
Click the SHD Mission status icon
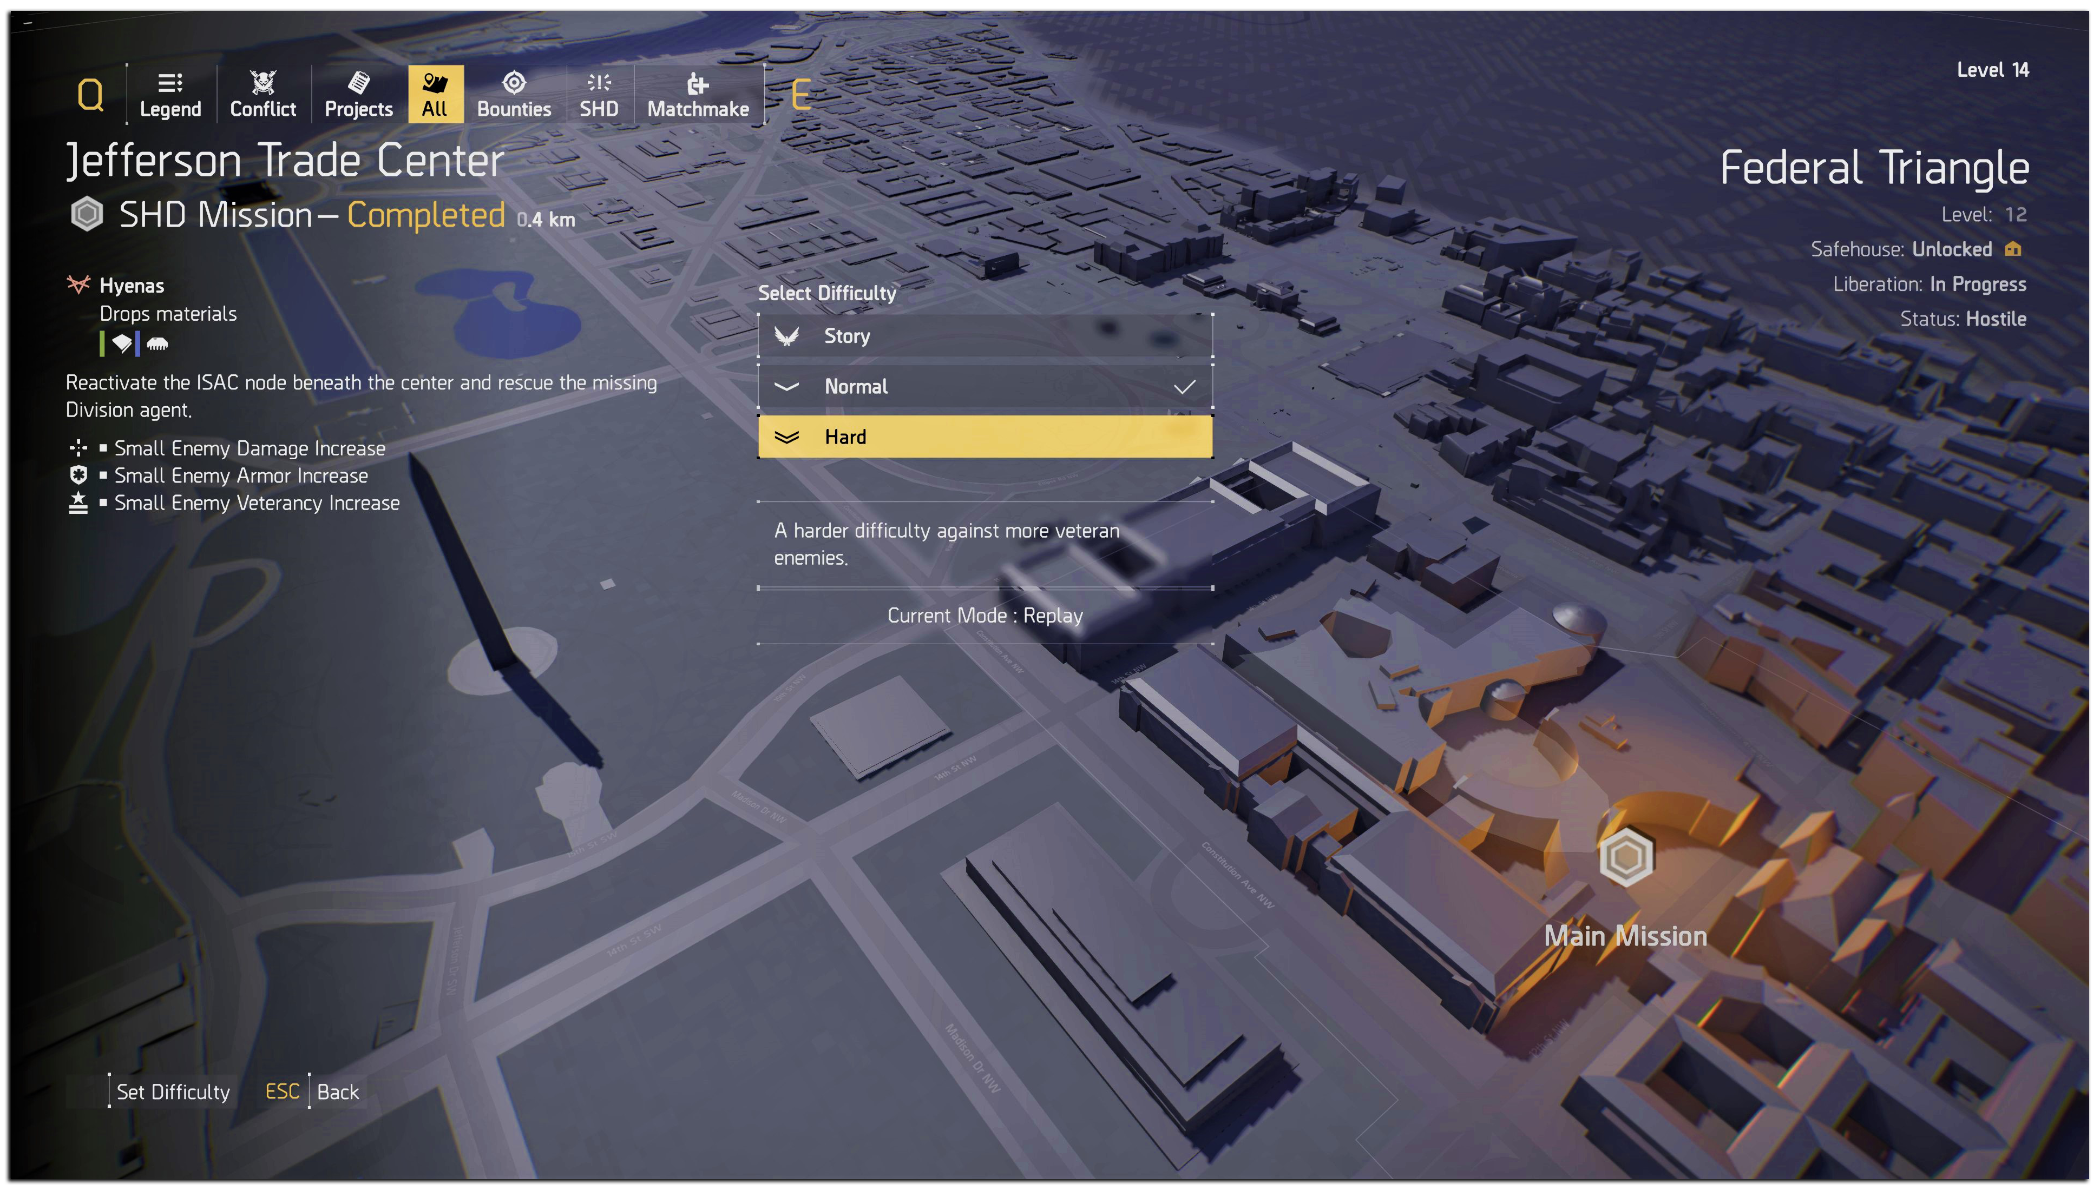[x=87, y=216]
